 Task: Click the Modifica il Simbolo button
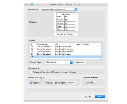pos(66,34)
